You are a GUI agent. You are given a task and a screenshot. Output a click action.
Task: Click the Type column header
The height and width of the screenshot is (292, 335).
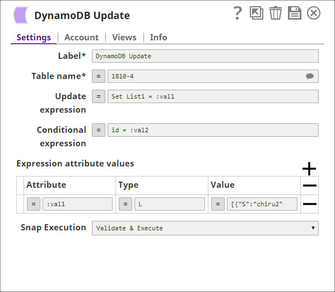point(128,185)
